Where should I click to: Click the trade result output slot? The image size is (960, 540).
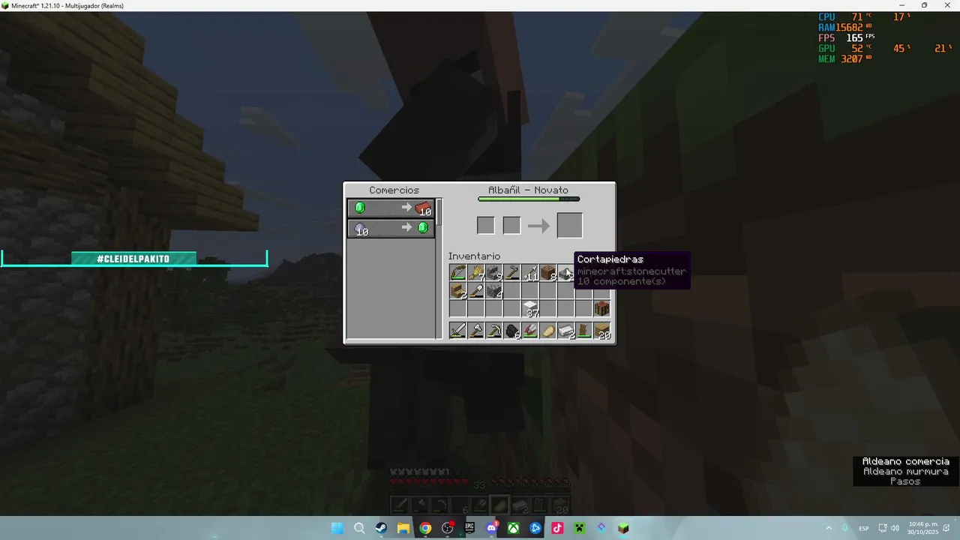coord(569,225)
